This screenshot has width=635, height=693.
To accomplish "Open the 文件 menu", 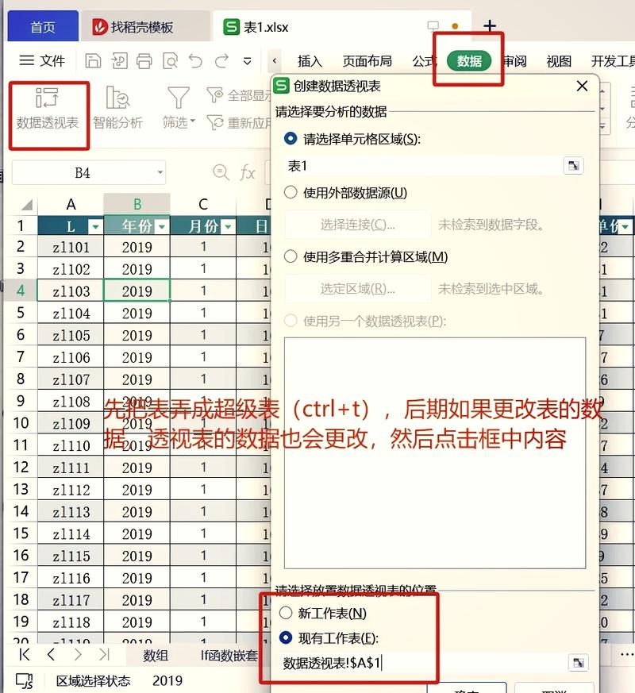I will 42,60.
